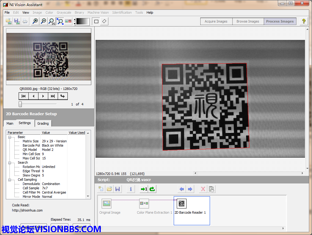Select the rectangle ROI tool
The image size is (312, 235).
[96, 21]
